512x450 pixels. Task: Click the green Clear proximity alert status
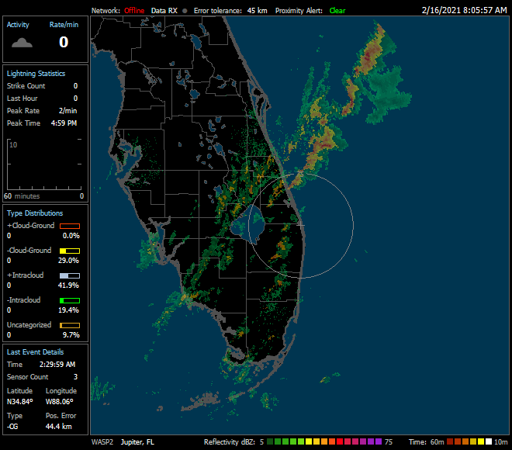point(337,11)
